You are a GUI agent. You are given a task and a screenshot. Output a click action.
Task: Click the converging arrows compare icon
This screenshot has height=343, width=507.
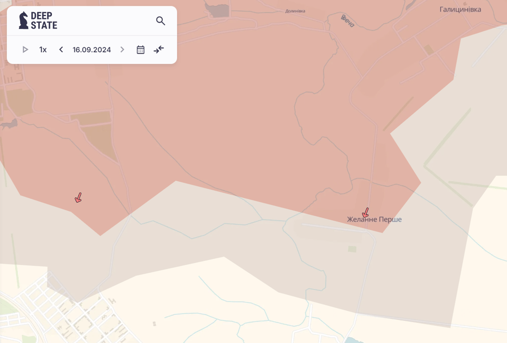click(159, 50)
